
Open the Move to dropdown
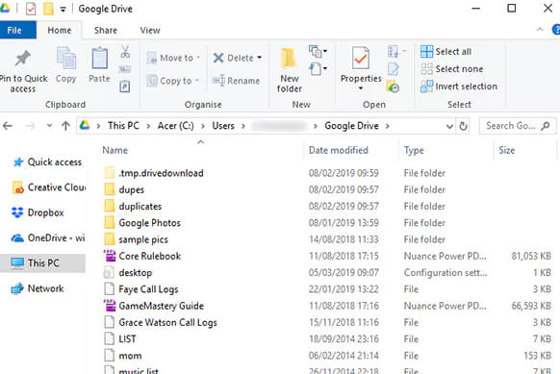(x=173, y=58)
